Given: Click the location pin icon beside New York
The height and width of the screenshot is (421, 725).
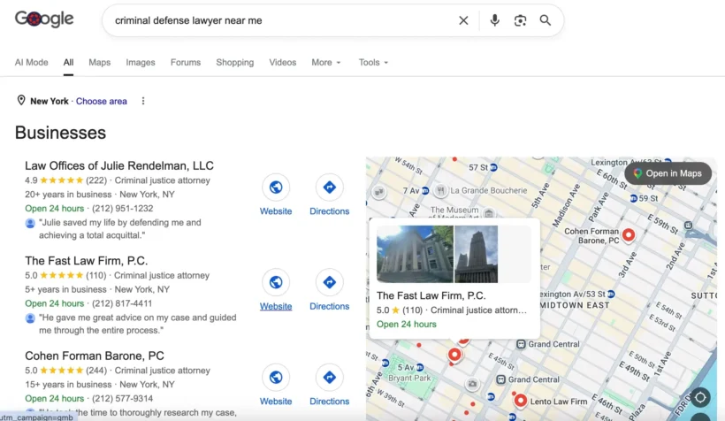Looking at the screenshot, I should 21,101.
